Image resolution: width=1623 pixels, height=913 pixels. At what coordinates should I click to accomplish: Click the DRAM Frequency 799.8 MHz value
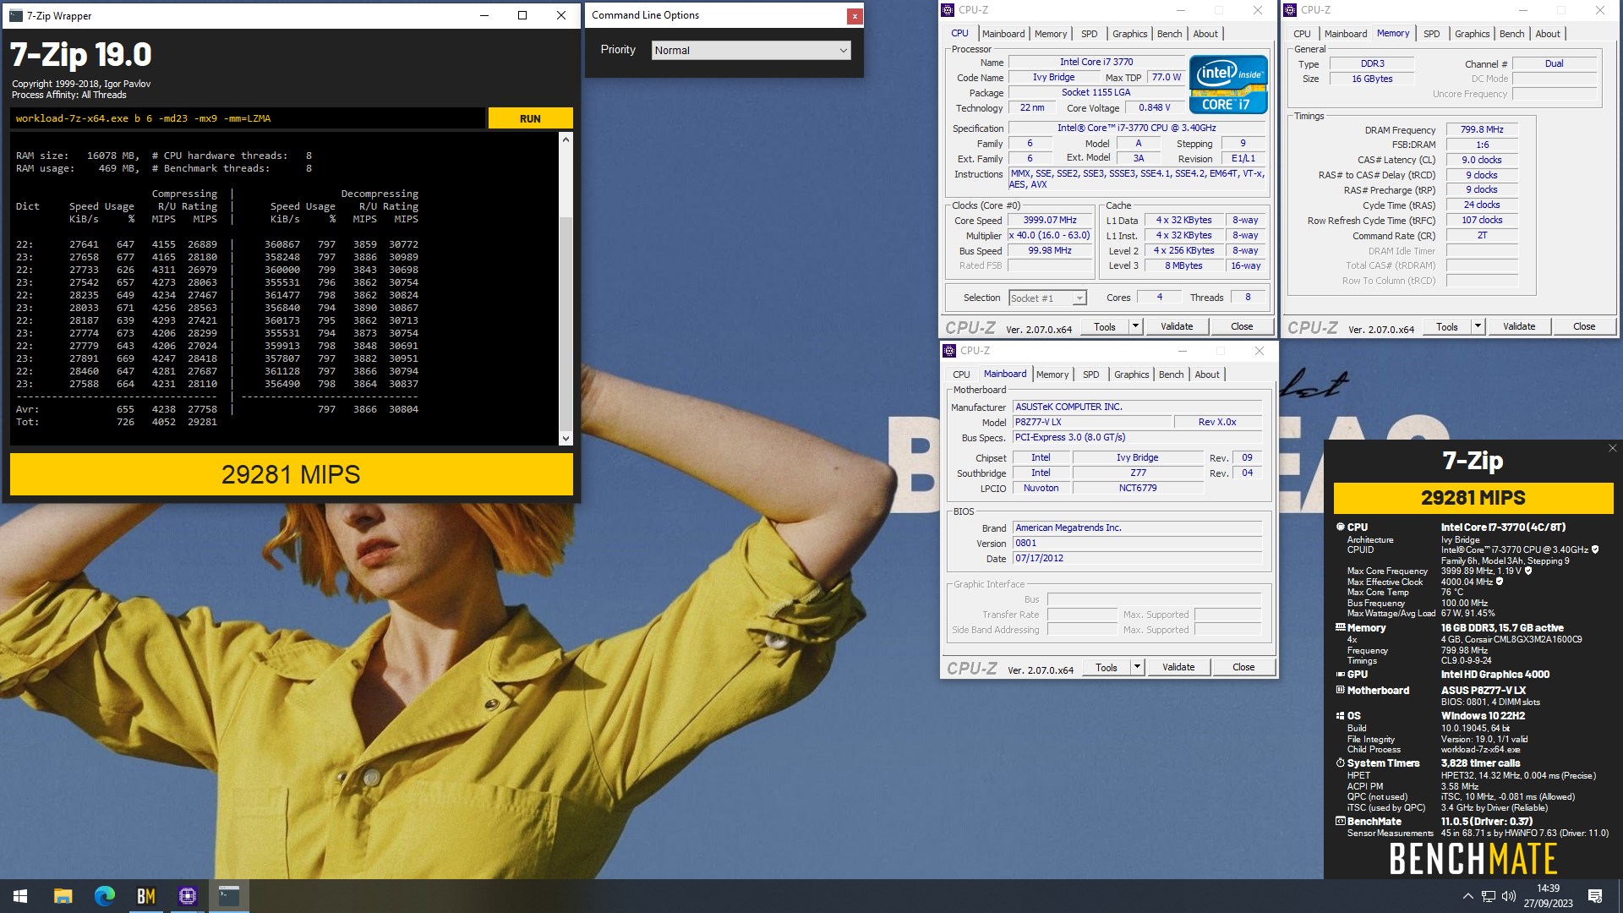point(1482,130)
